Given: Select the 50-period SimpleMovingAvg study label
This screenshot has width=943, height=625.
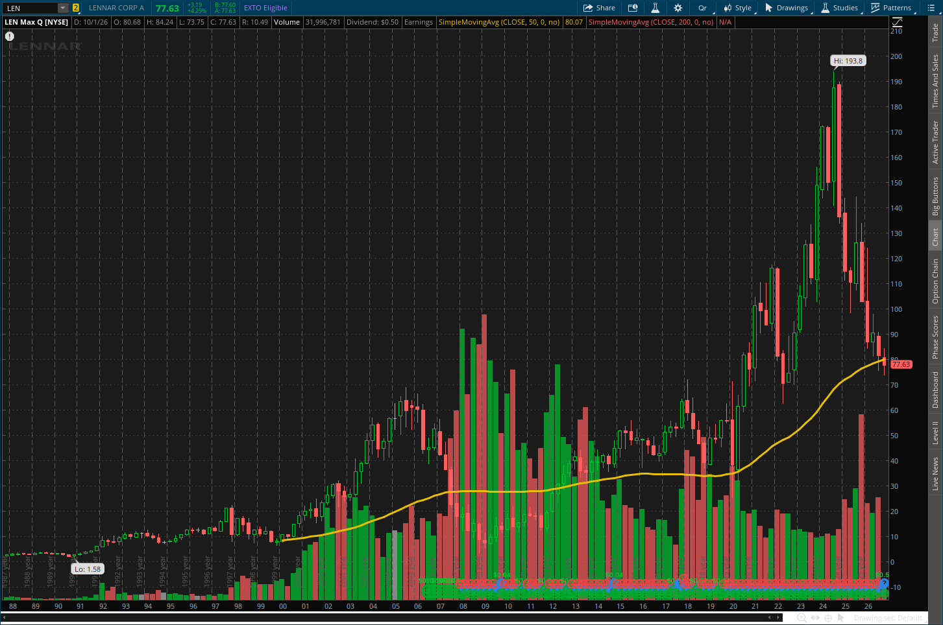Looking at the screenshot, I should (499, 22).
